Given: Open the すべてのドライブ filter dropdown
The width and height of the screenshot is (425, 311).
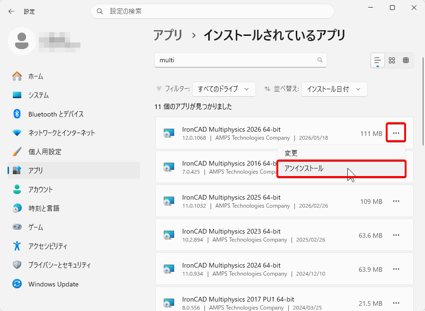Looking at the screenshot, I should point(224,89).
